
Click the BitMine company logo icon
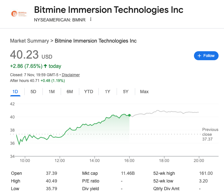(x=19, y=14)
